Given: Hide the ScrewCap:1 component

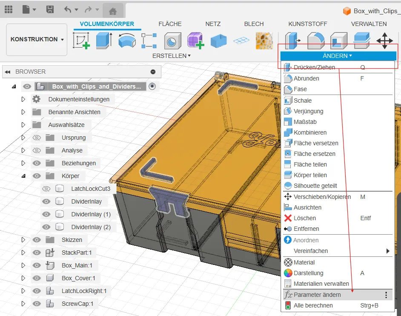Looking at the screenshot, I should (x=37, y=304).
